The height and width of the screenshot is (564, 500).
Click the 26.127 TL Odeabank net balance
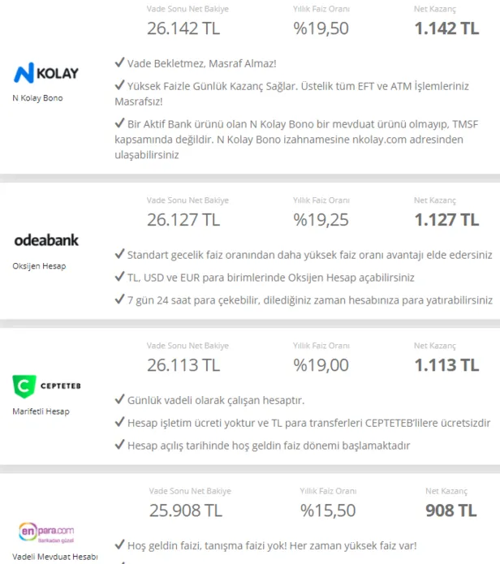[183, 219]
